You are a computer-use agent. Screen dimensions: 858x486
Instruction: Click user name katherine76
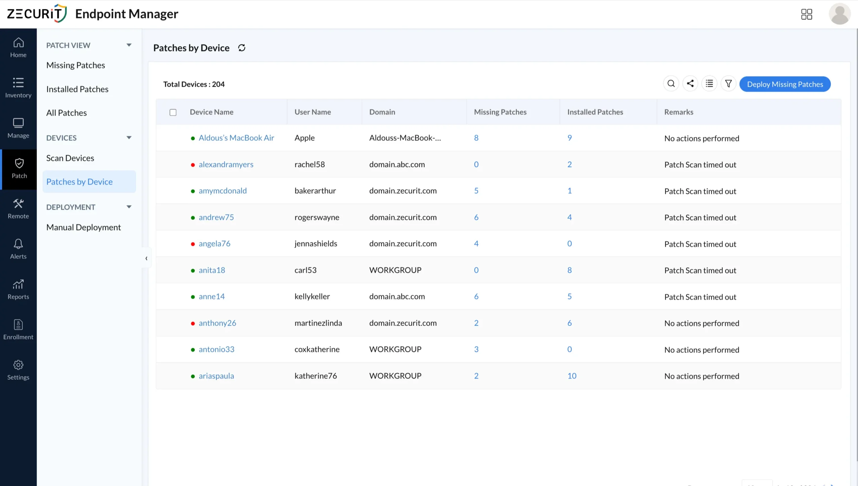point(316,376)
